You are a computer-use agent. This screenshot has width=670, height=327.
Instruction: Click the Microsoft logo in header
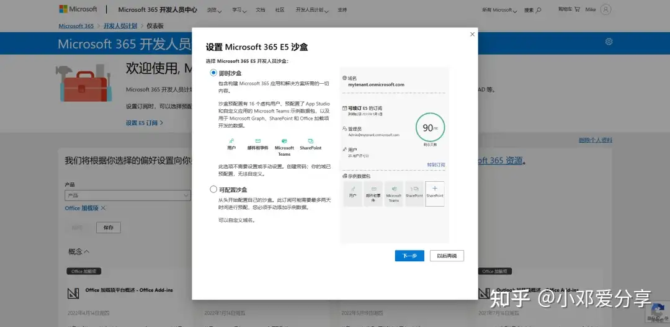pyautogui.click(x=78, y=9)
